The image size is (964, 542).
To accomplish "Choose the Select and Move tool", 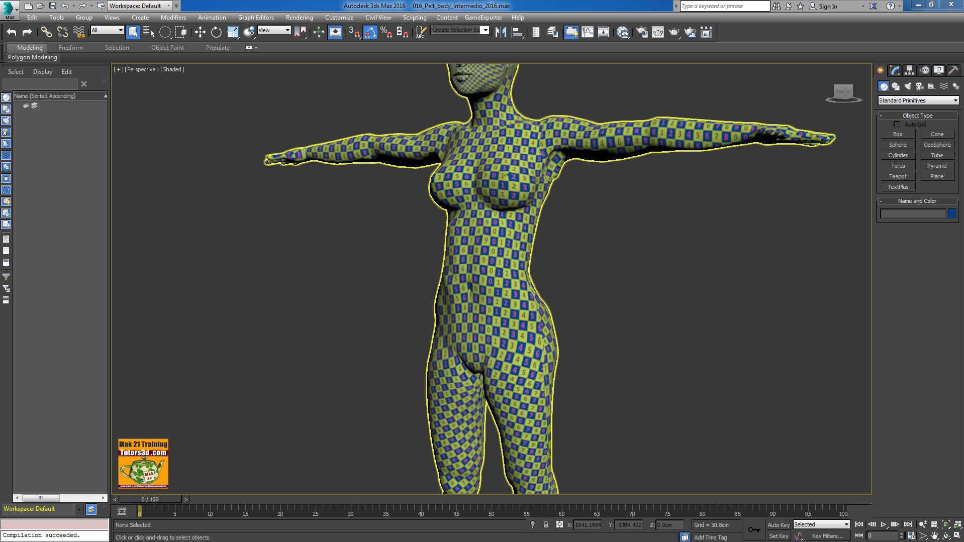I will [200, 32].
